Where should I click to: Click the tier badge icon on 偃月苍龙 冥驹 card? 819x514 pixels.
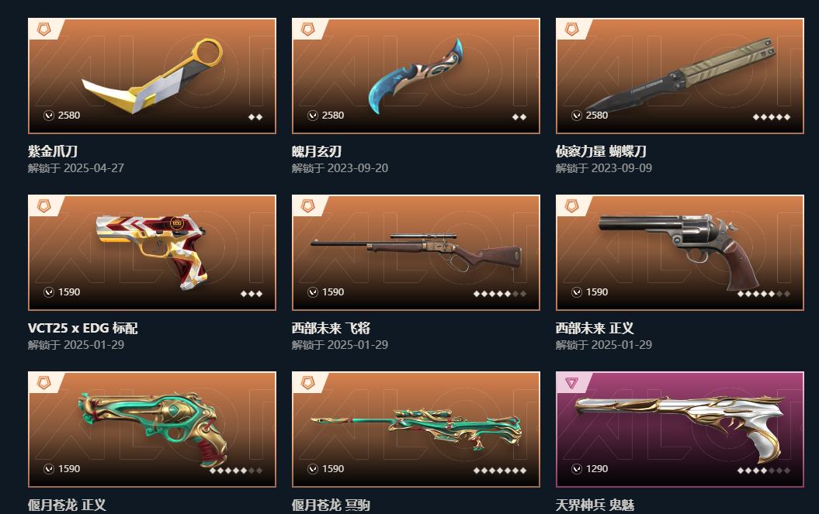click(x=308, y=383)
